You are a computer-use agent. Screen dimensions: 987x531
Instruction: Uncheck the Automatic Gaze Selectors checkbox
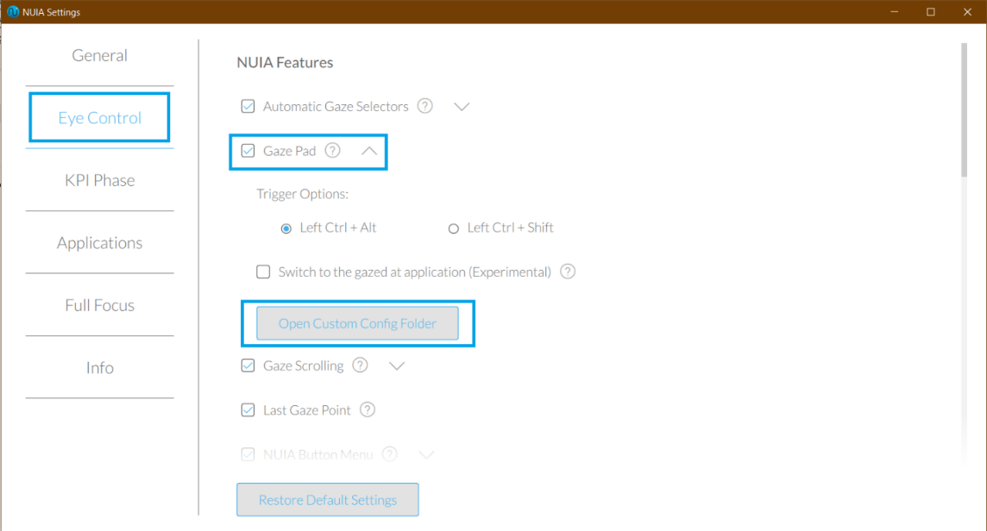(248, 106)
